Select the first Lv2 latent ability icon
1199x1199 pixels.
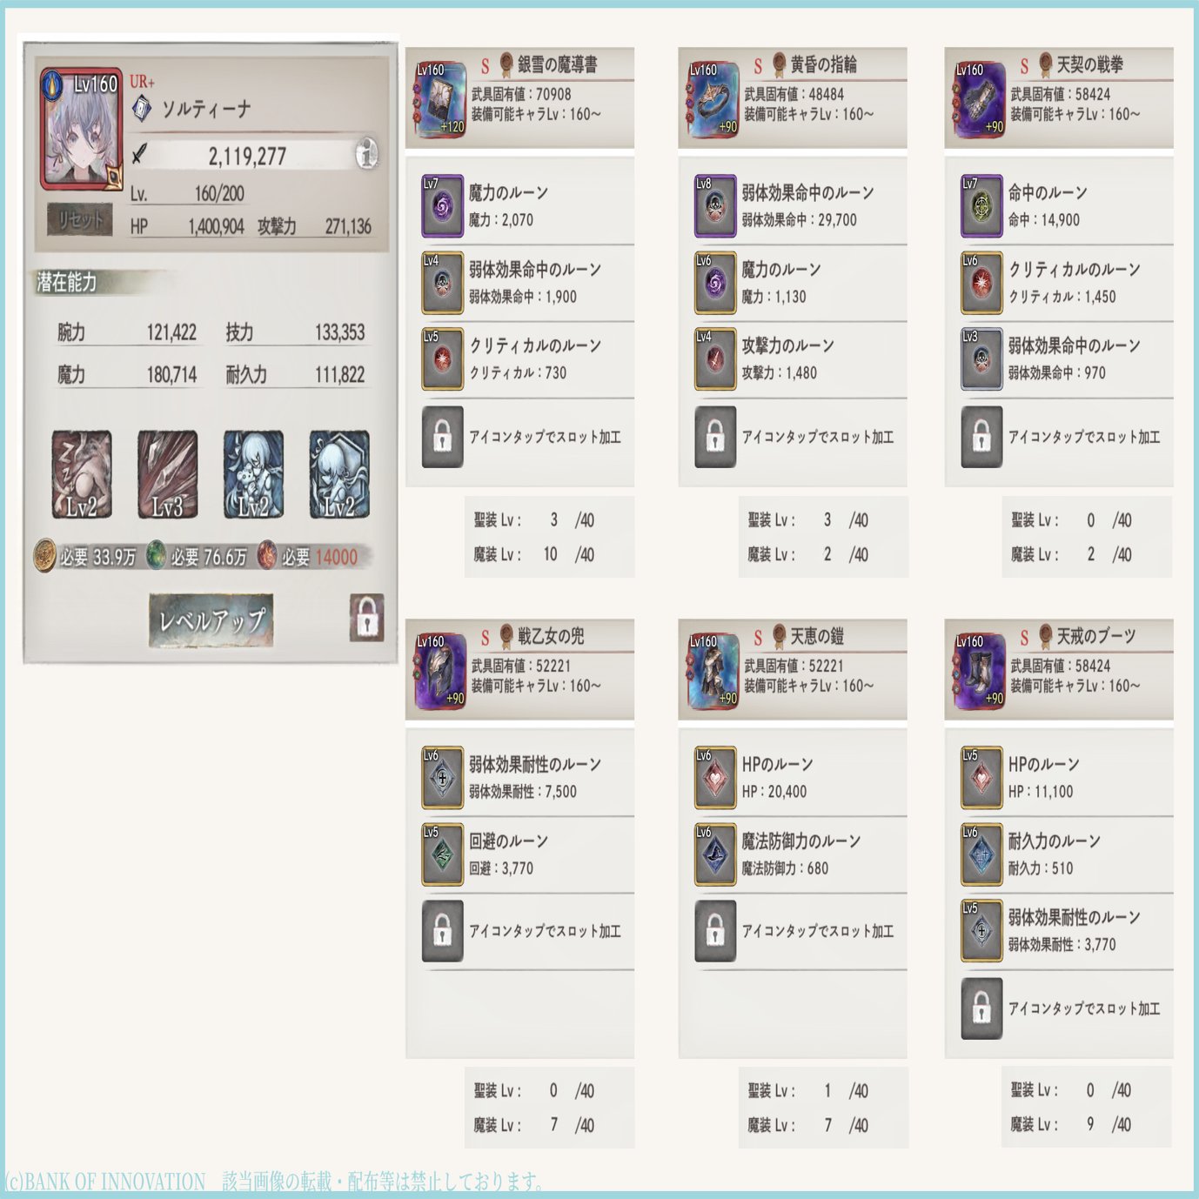click(x=81, y=475)
